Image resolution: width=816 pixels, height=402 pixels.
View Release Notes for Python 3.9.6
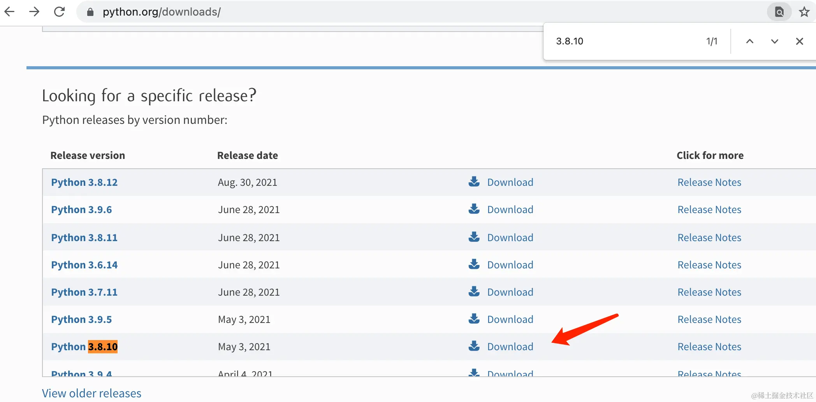(x=709, y=210)
